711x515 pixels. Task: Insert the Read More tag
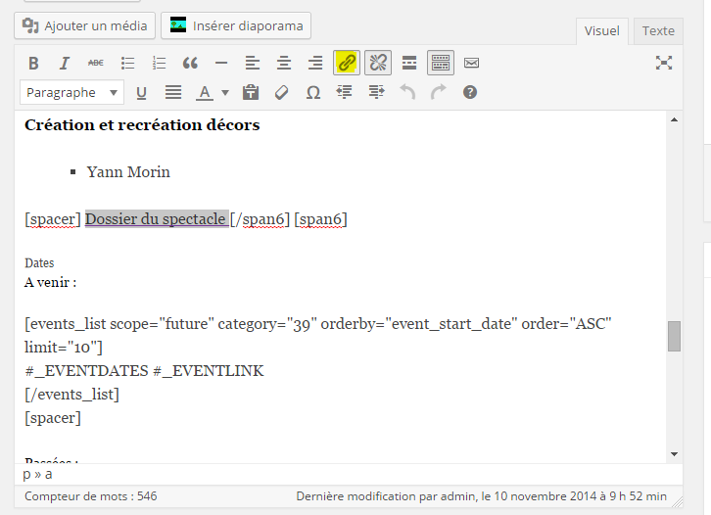click(409, 63)
